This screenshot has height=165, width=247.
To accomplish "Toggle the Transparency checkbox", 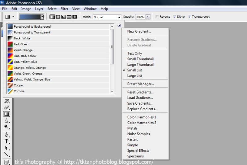I will click(x=190, y=17).
